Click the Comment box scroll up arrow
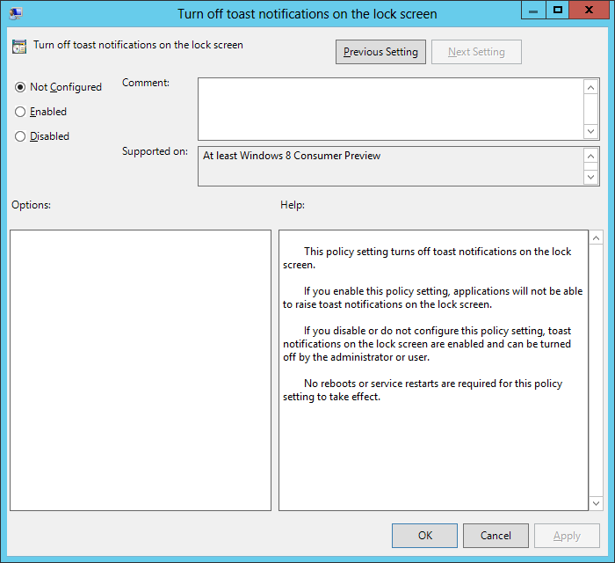 591,86
